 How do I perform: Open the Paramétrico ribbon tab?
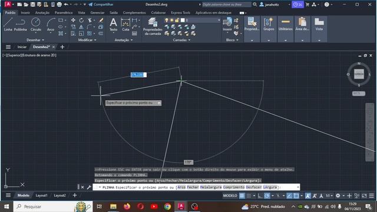[x=64, y=12]
